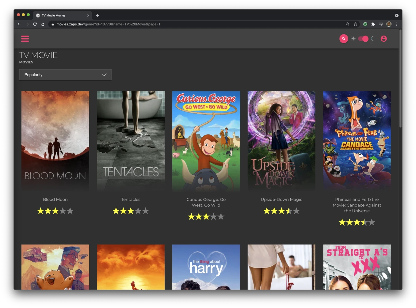Click the green extension icon

pyautogui.click(x=365, y=24)
